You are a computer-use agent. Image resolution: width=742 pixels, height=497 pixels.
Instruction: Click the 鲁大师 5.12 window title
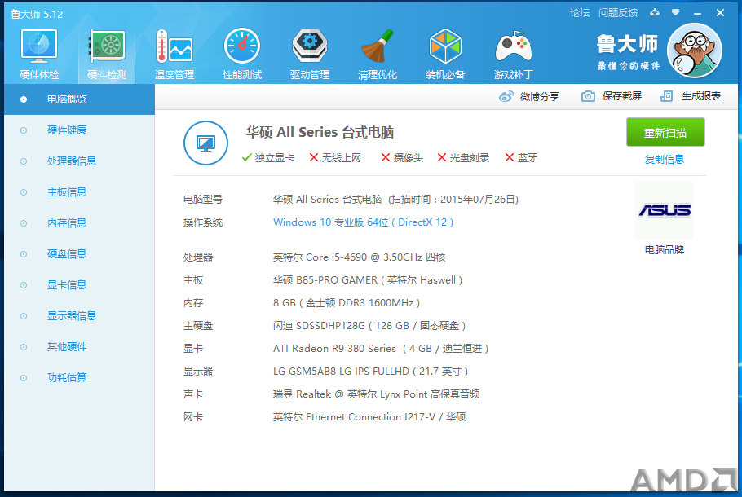[x=37, y=14]
